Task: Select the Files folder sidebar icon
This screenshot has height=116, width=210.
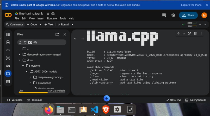Action: coord(8,74)
